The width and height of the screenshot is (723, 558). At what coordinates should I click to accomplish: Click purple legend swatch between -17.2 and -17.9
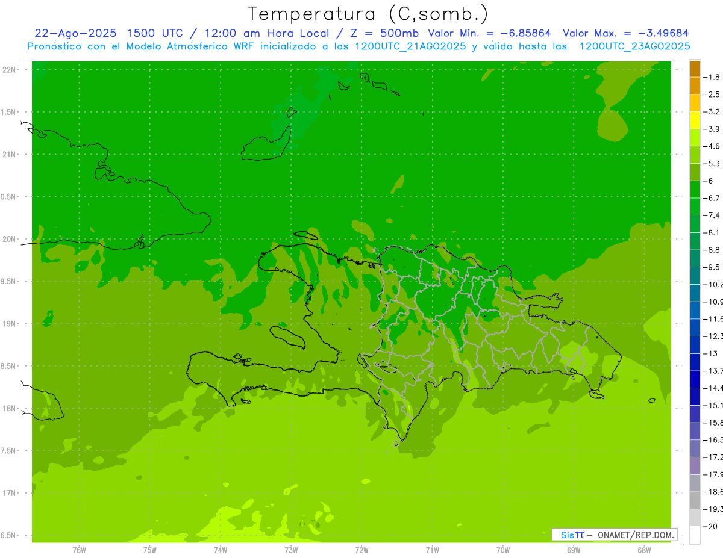click(695, 466)
